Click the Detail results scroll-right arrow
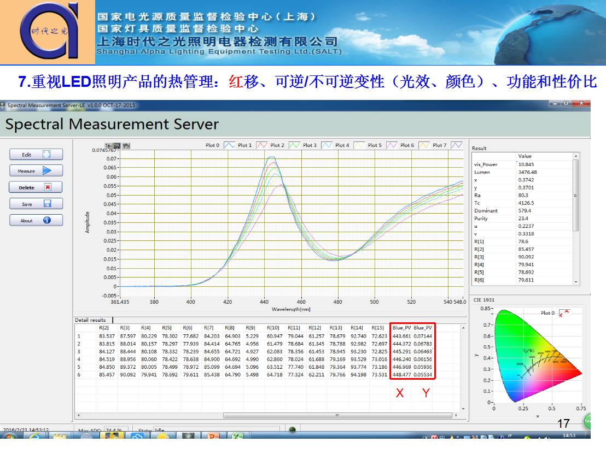 click(x=456, y=415)
